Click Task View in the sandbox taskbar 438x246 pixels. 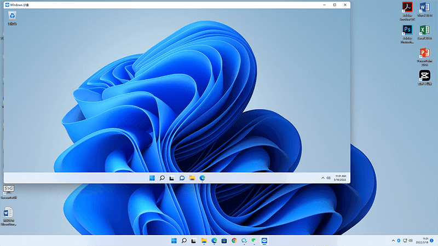pyautogui.click(x=172, y=178)
